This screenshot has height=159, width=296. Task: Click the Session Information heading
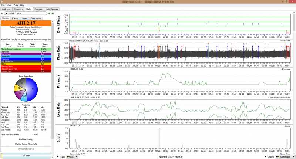(x=26, y=149)
